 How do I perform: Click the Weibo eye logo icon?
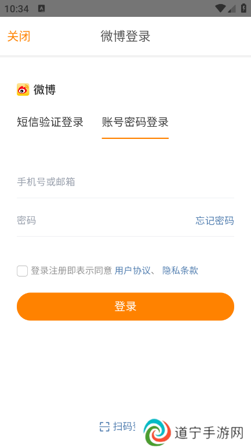coord(23,90)
